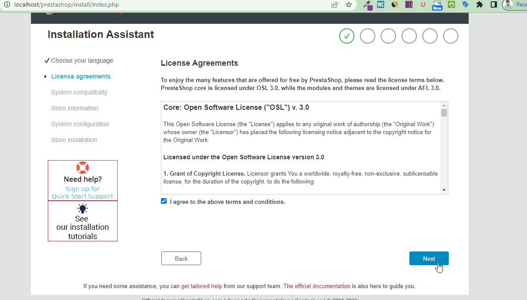Screen dimensions: 527x300
Task: Bookmark this page with the star icon
Action: 349,5
